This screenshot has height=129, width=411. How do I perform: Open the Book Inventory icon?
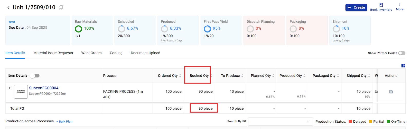pyautogui.click(x=381, y=5)
